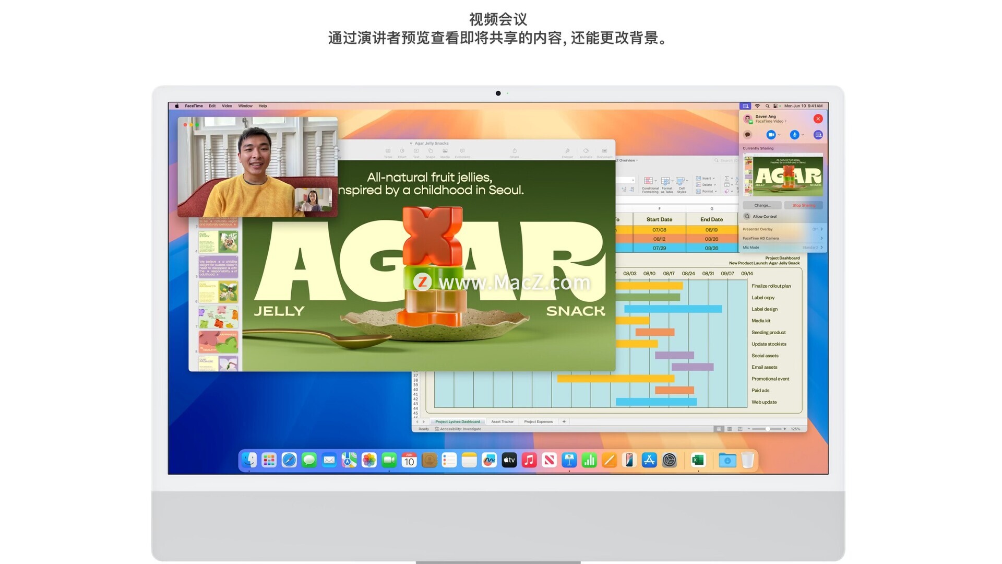
Task: Open the Help menu
Action: (263, 106)
